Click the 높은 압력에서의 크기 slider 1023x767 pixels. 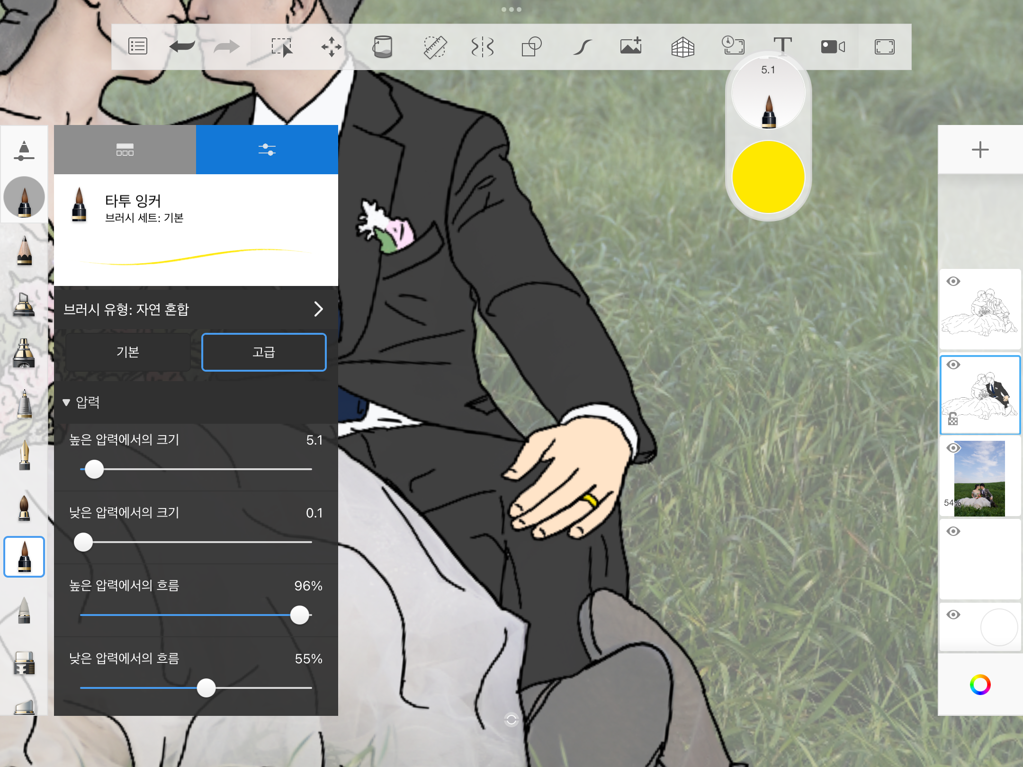click(x=196, y=469)
